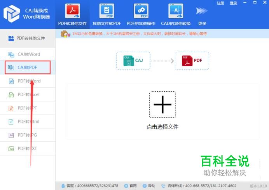
Task: Click the 注册 register button
Action: coord(220,3)
